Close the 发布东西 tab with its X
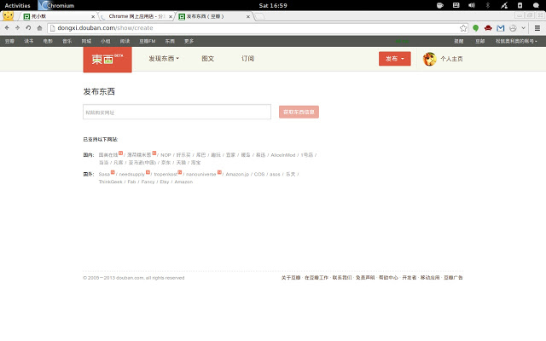 248,16
